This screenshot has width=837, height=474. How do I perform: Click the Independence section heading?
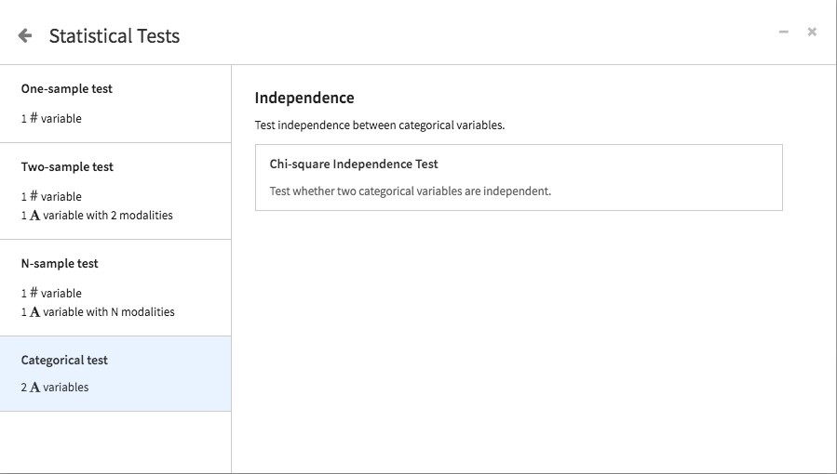(304, 98)
